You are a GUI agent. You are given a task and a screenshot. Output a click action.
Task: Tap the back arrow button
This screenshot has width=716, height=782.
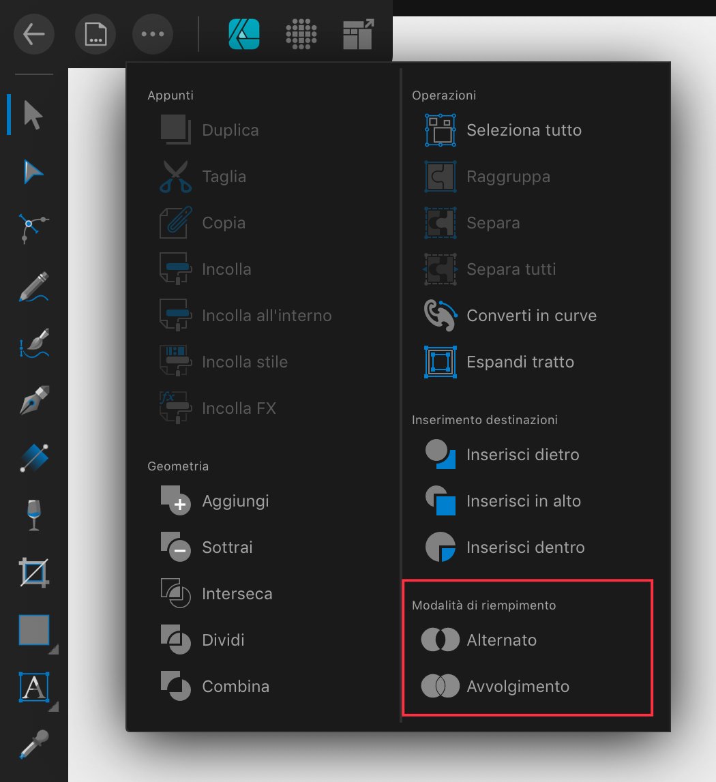(34, 34)
